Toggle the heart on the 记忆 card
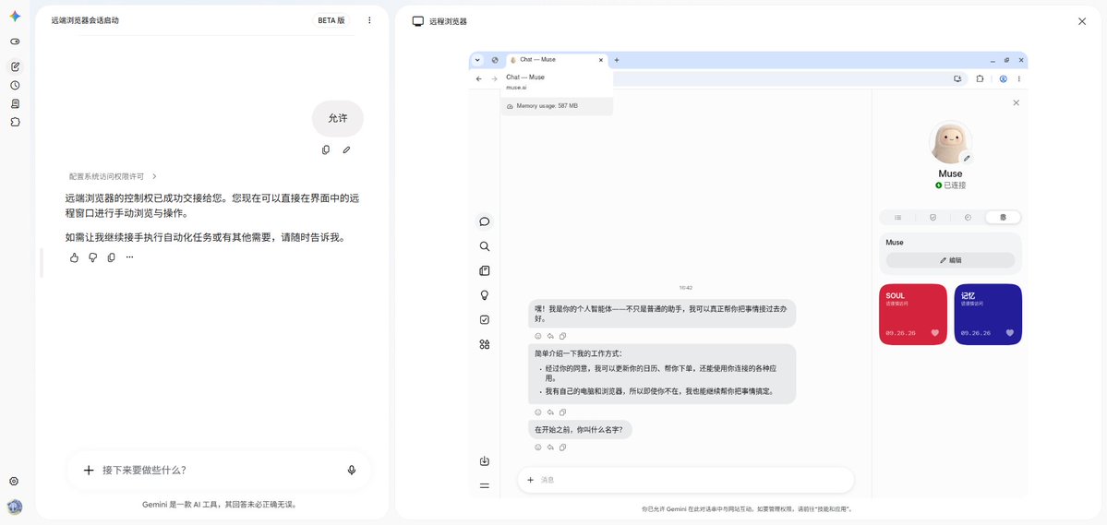Viewport: 1107px width, 525px height. click(x=1009, y=333)
